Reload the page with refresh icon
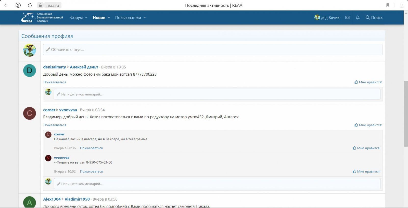 pyautogui.click(x=30, y=5)
